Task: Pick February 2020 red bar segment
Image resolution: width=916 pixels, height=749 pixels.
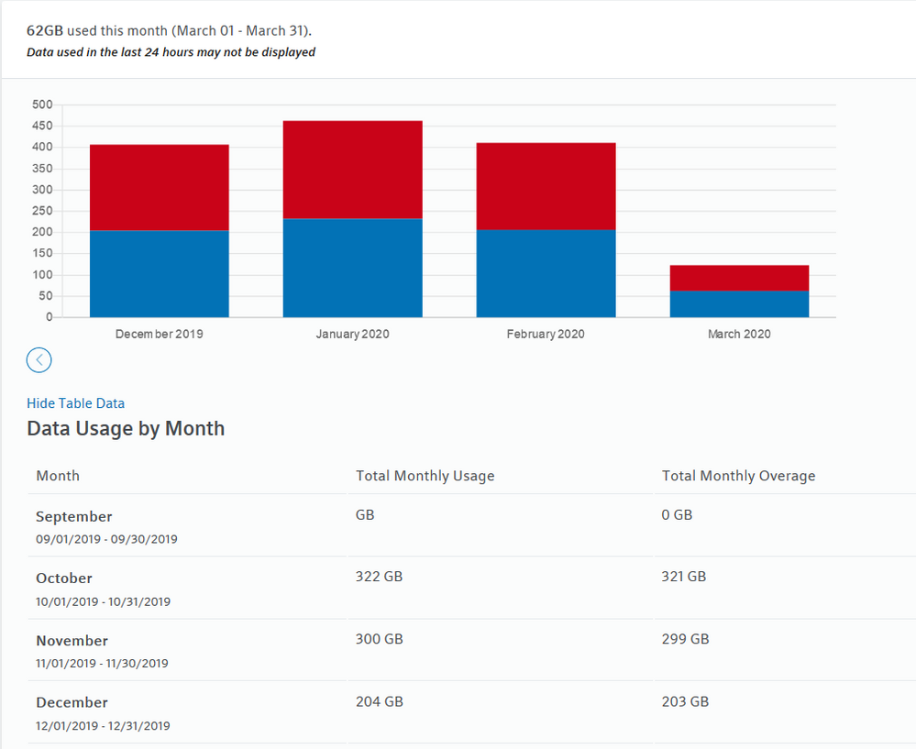Action: click(x=546, y=186)
